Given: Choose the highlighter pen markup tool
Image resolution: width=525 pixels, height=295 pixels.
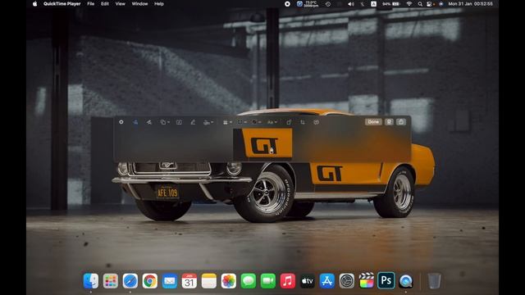Looking at the screenshot, I should [x=193, y=122].
